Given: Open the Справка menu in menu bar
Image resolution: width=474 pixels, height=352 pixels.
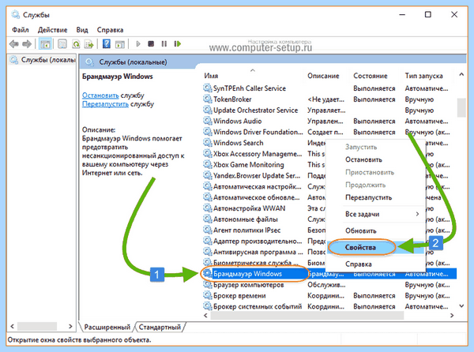Looking at the screenshot, I should (x=110, y=30).
